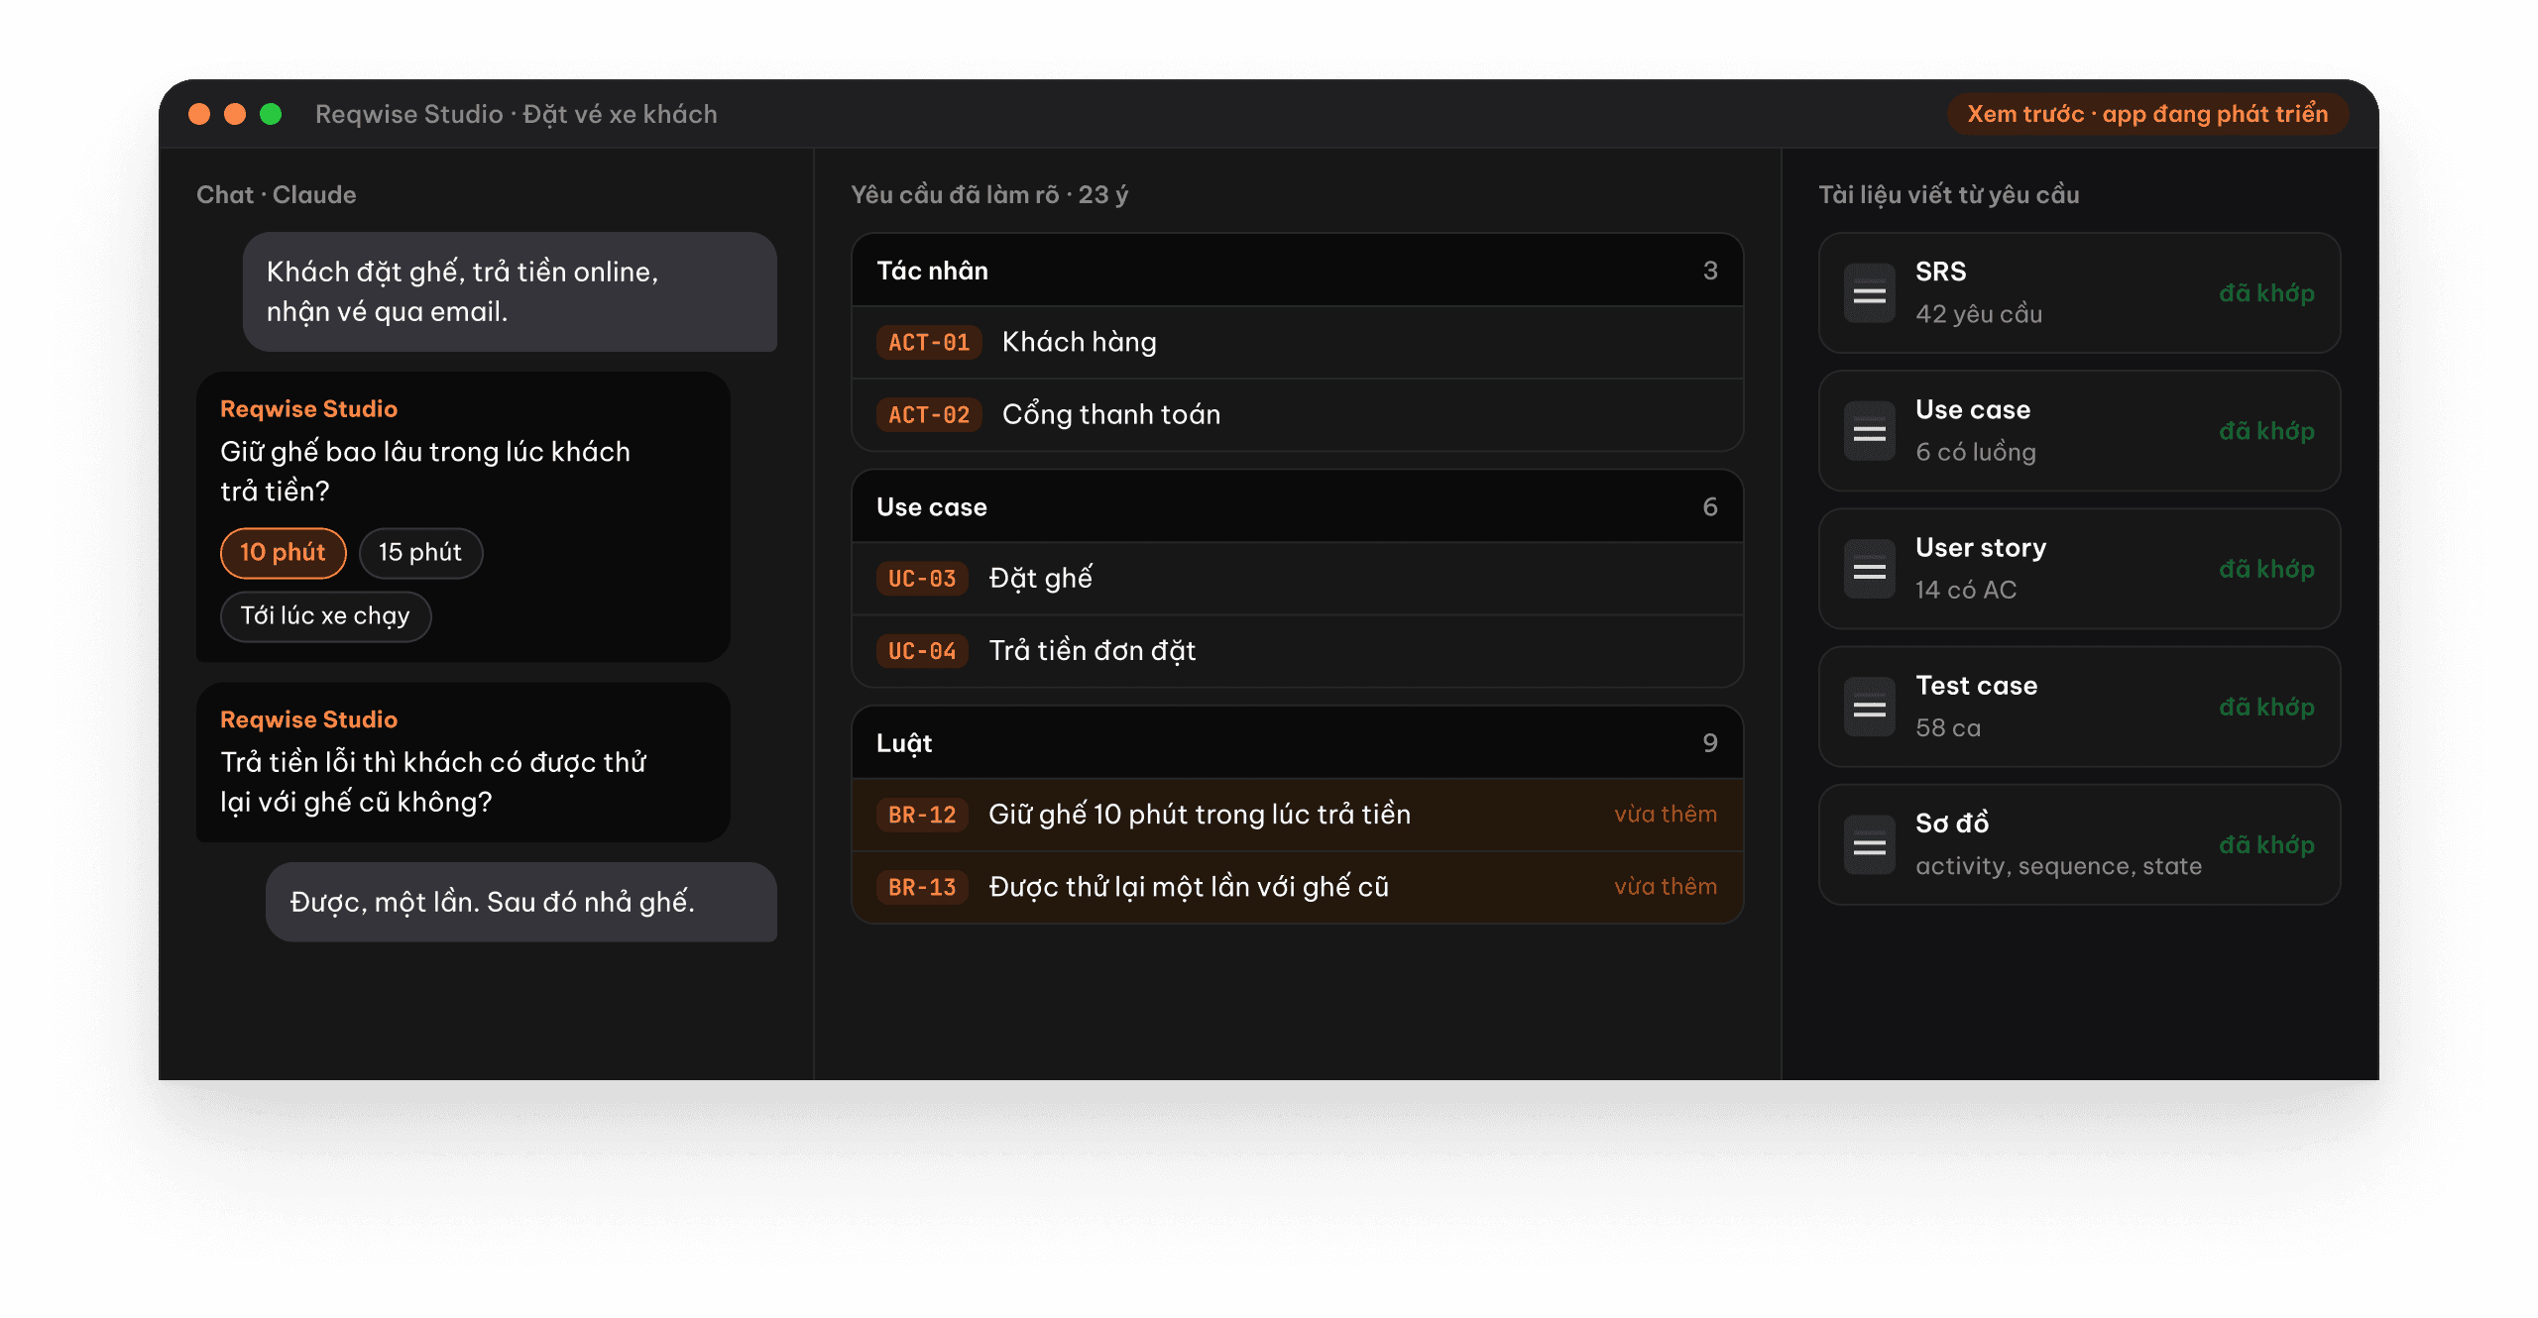Select the UC-03 Đặt ghế row
Viewport: 2538px width, 1318px height.
tap(1297, 578)
